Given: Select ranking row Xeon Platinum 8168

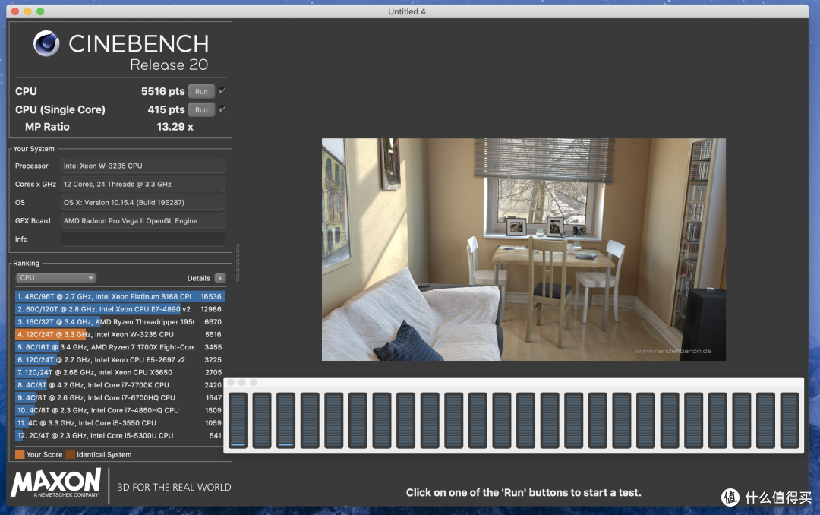Looking at the screenshot, I should click(120, 296).
